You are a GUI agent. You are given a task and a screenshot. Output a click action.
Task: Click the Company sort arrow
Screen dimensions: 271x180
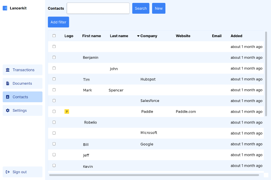click(138, 36)
